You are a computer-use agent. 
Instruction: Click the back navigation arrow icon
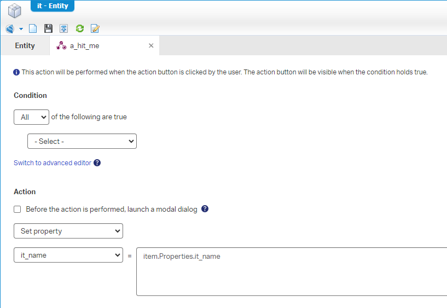10,29
